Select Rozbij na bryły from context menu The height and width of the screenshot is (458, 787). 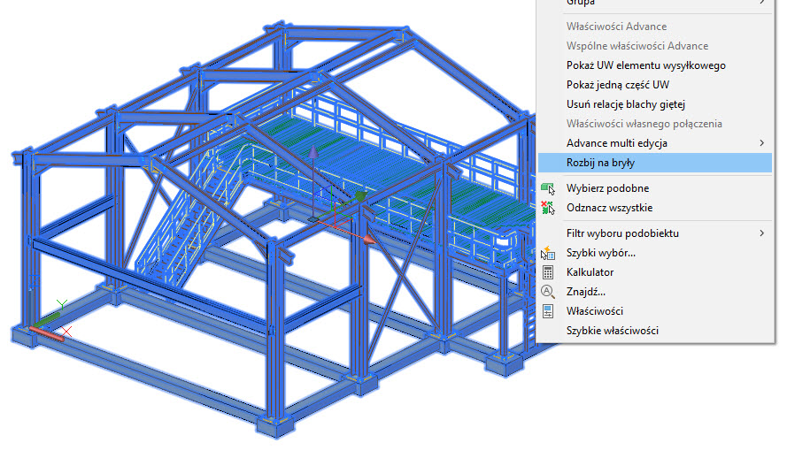tap(600, 163)
